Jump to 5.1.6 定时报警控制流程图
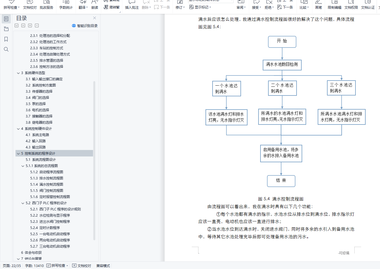Image resolution: width=380 pixels, height=269 pixels. [50, 197]
